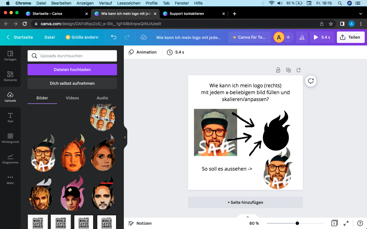Click the Seite hinzufügen button

245,202
